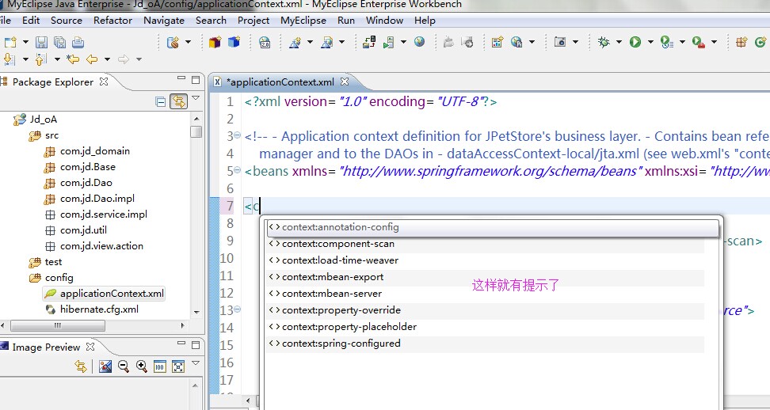770x410 pixels.
Task: Click Zoom In in Image Preview
Action: click(142, 366)
